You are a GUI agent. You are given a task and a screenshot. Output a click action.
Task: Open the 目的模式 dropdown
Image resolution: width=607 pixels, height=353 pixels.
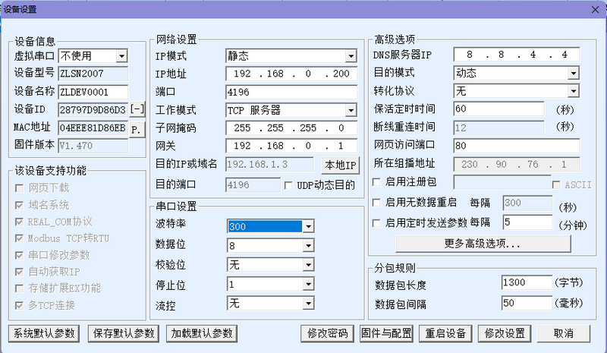click(x=574, y=73)
